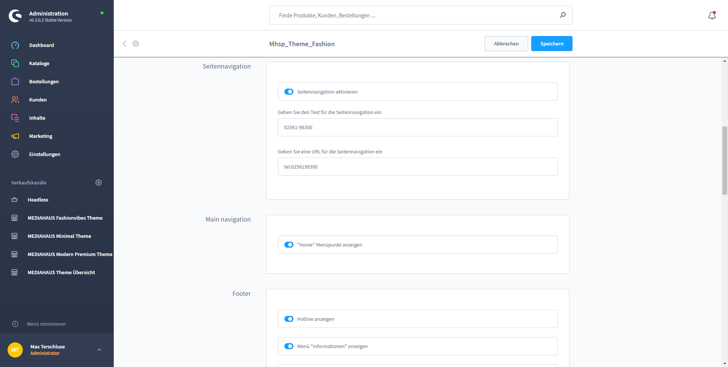Open the theme settings gear icon
728x367 pixels.
[136, 44]
